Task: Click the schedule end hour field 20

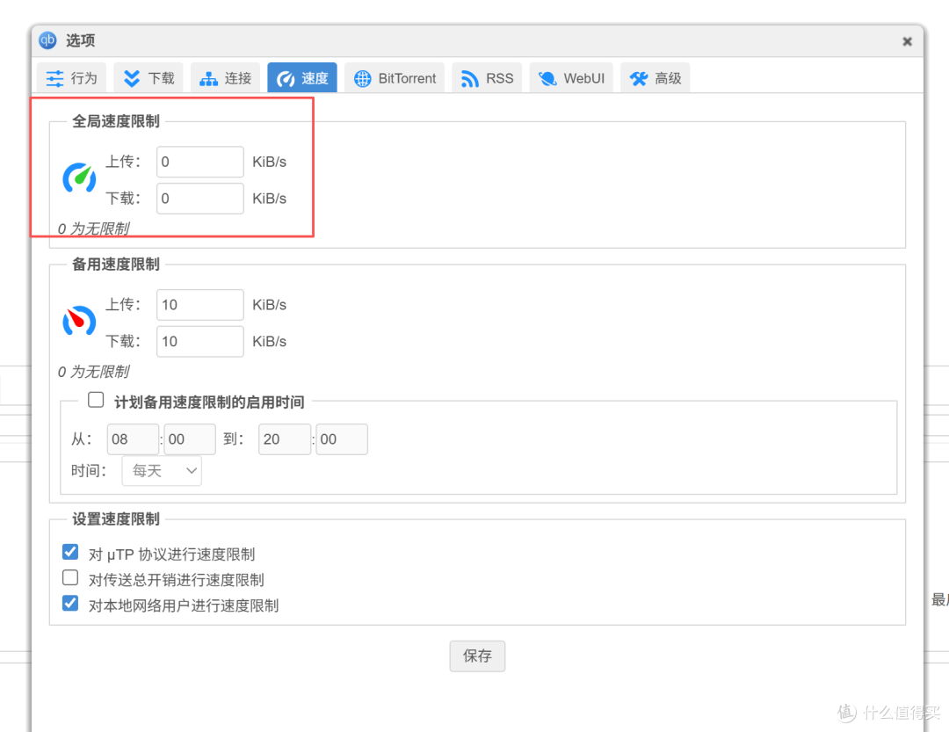Action: 285,439
